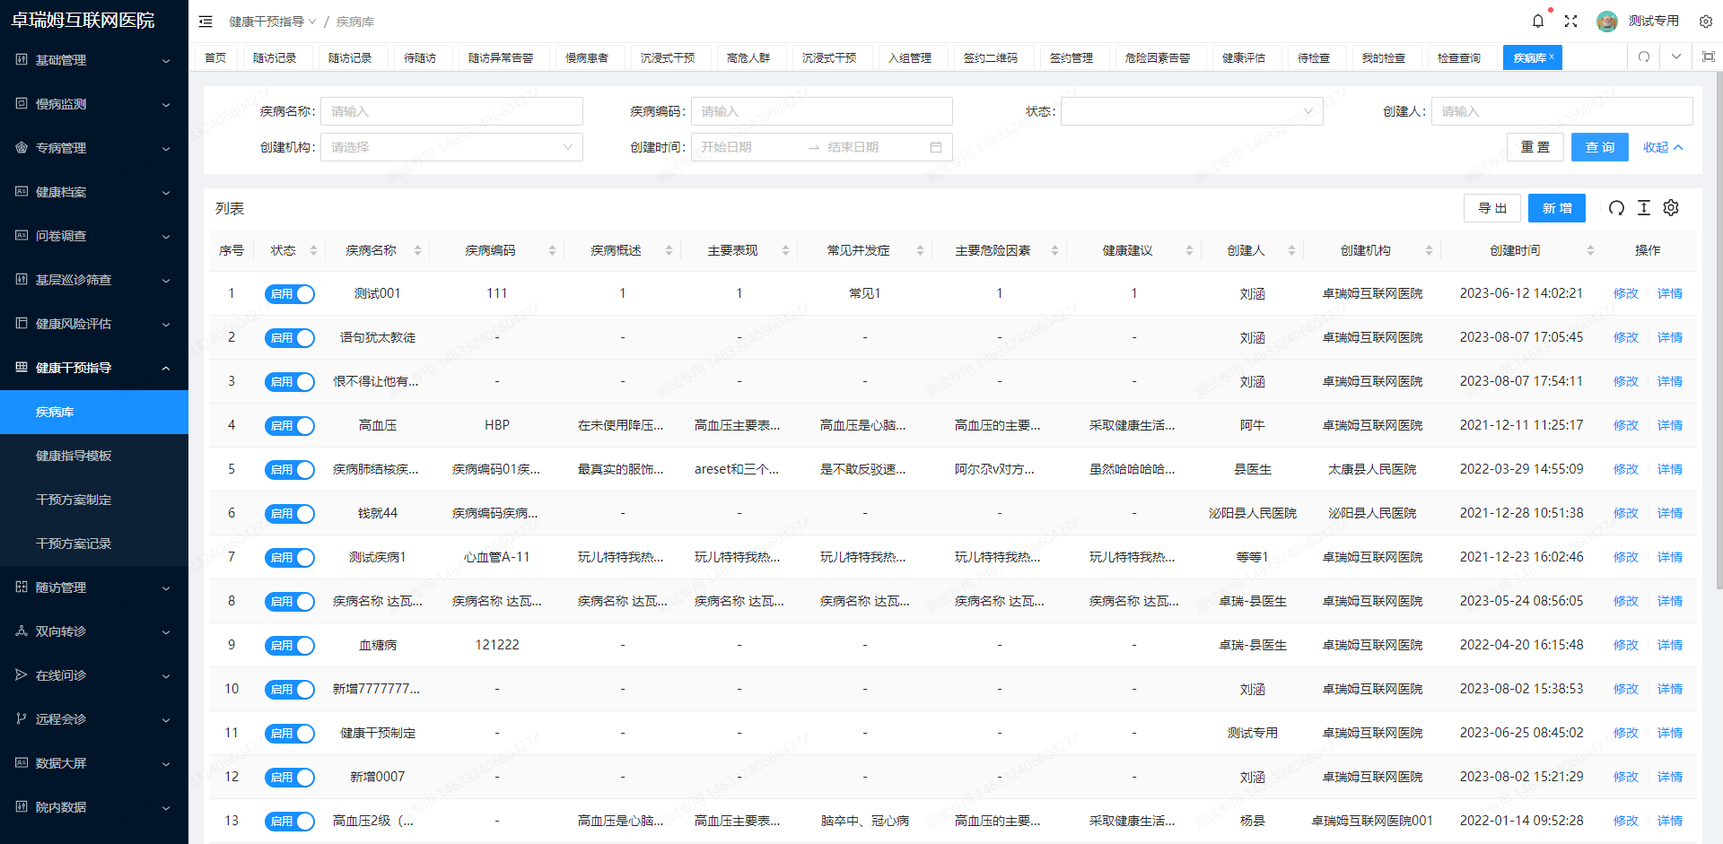Image resolution: width=1723 pixels, height=844 pixels.
Task: Collapse the sidebar with the hamburger icon
Action: [206, 21]
